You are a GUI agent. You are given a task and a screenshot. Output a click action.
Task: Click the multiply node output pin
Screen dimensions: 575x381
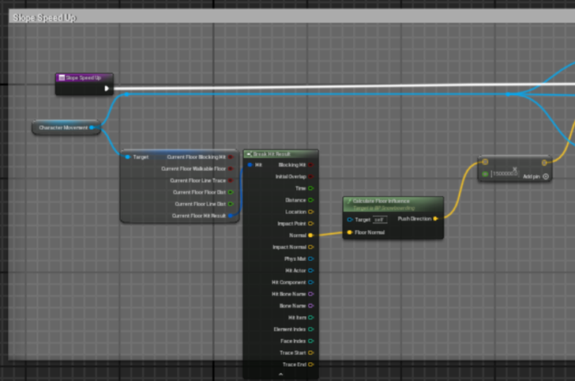pos(544,163)
